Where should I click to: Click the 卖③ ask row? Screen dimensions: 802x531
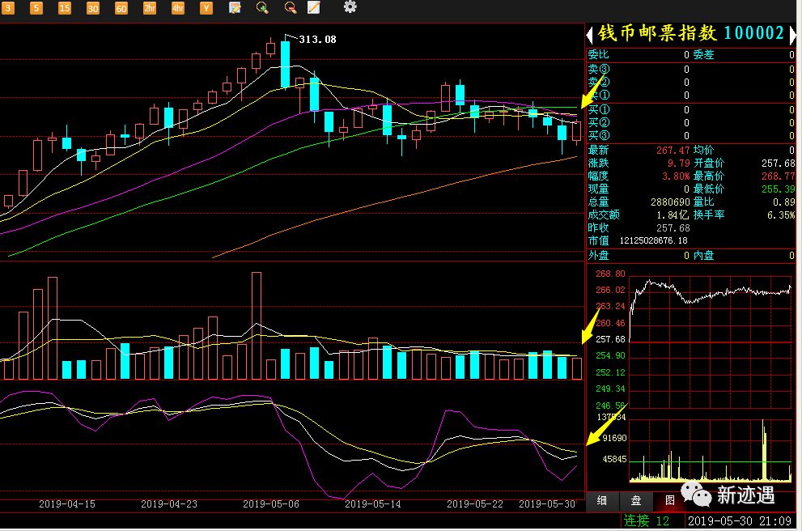click(x=690, y=69)
